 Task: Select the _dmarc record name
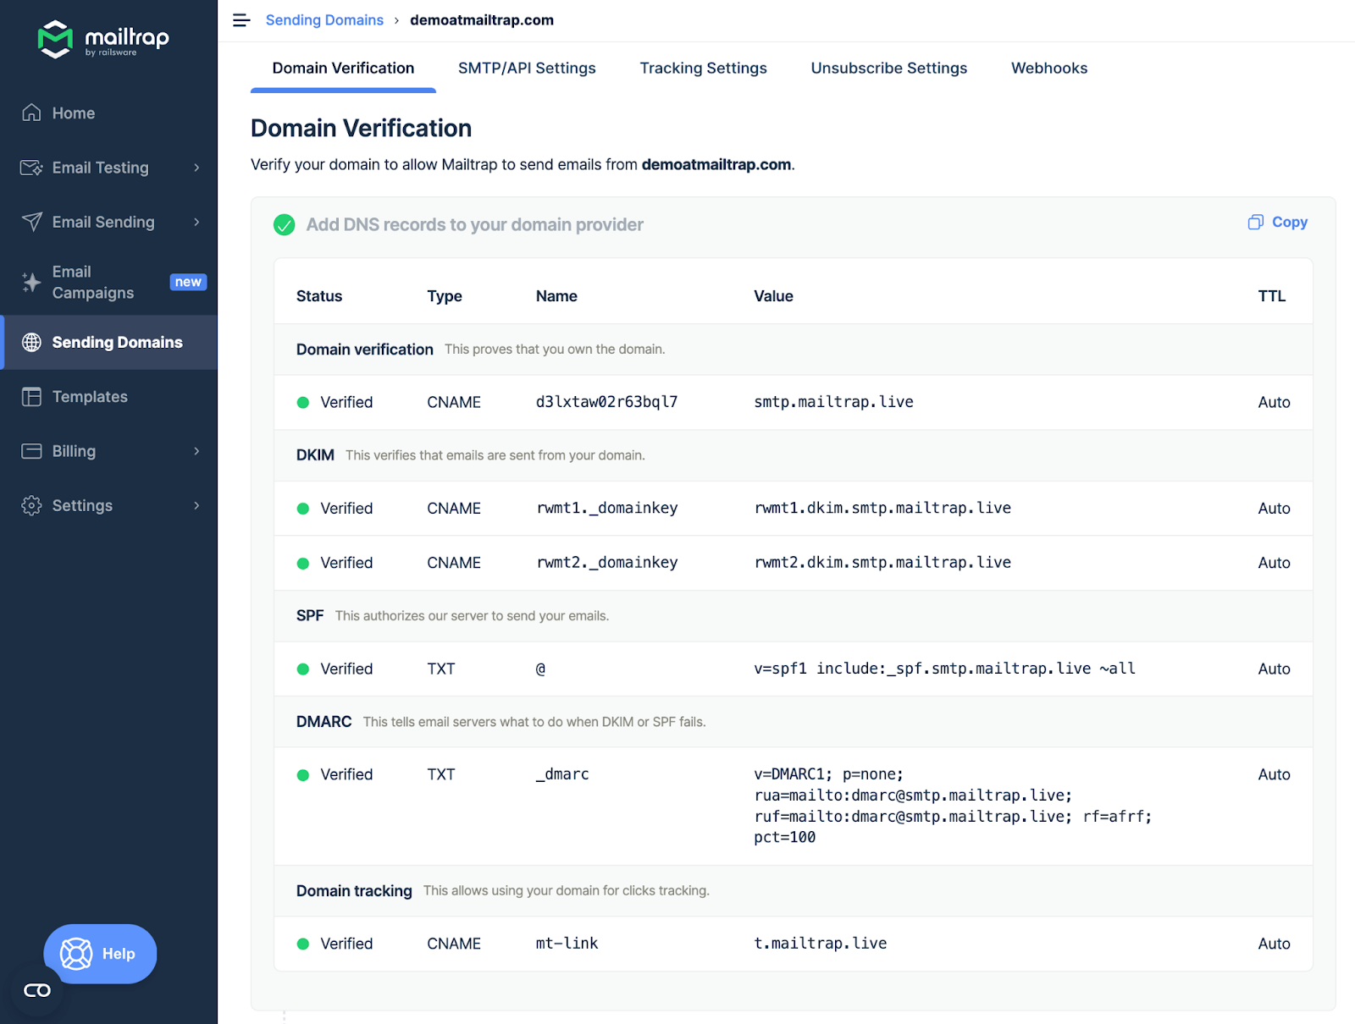coord(562,774)
